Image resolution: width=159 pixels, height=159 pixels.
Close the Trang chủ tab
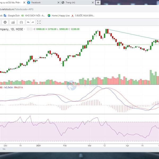coord(92,2)
